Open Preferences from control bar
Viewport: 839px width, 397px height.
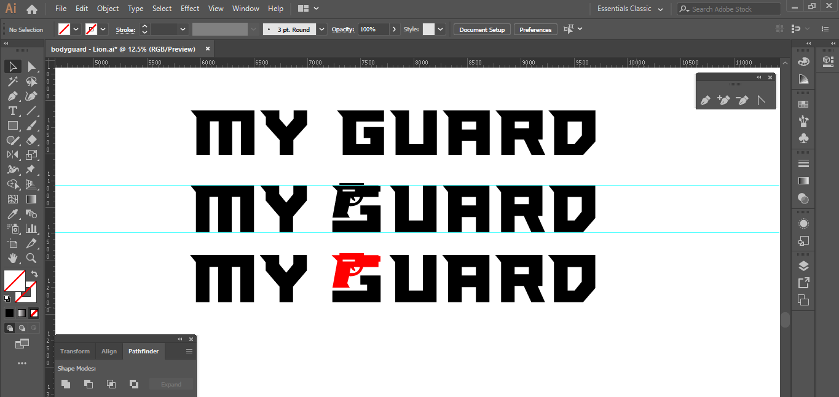[535, 29]
